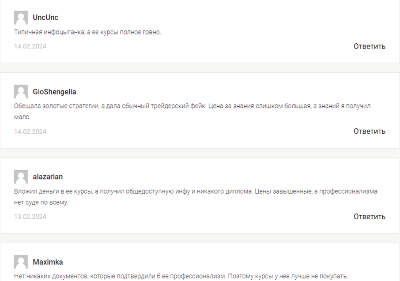Click the 14.02.2024 date under UncUnc's comment

[x=30, y=46]
